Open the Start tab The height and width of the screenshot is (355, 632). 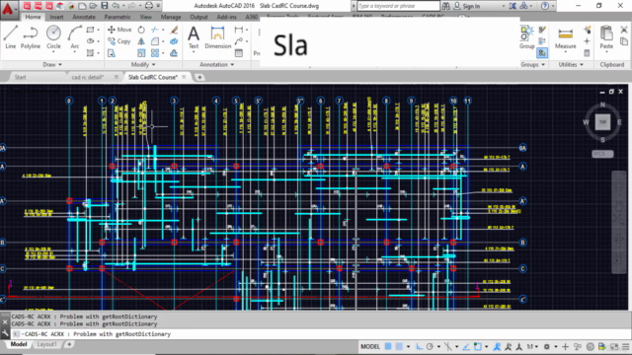point(20,77)
